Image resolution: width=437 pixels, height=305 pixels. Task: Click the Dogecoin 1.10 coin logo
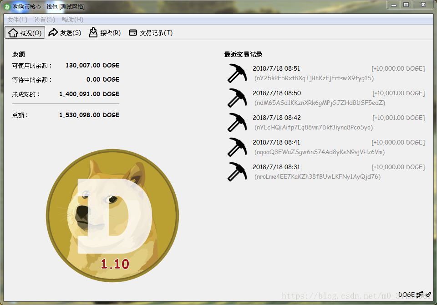112,216
